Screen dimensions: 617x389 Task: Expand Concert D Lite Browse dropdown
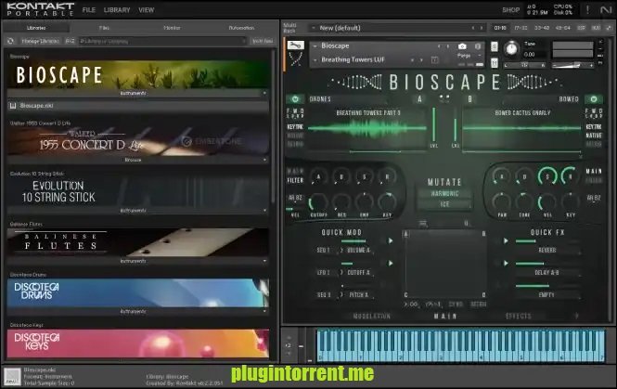point(264,160)
